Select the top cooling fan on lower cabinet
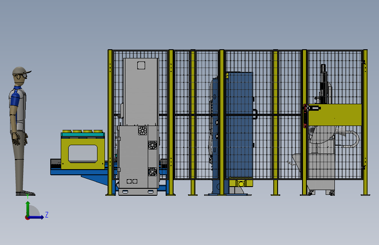The width and height of the screenshot is (379, 245). pyautogui.click(x=143, y=131)
